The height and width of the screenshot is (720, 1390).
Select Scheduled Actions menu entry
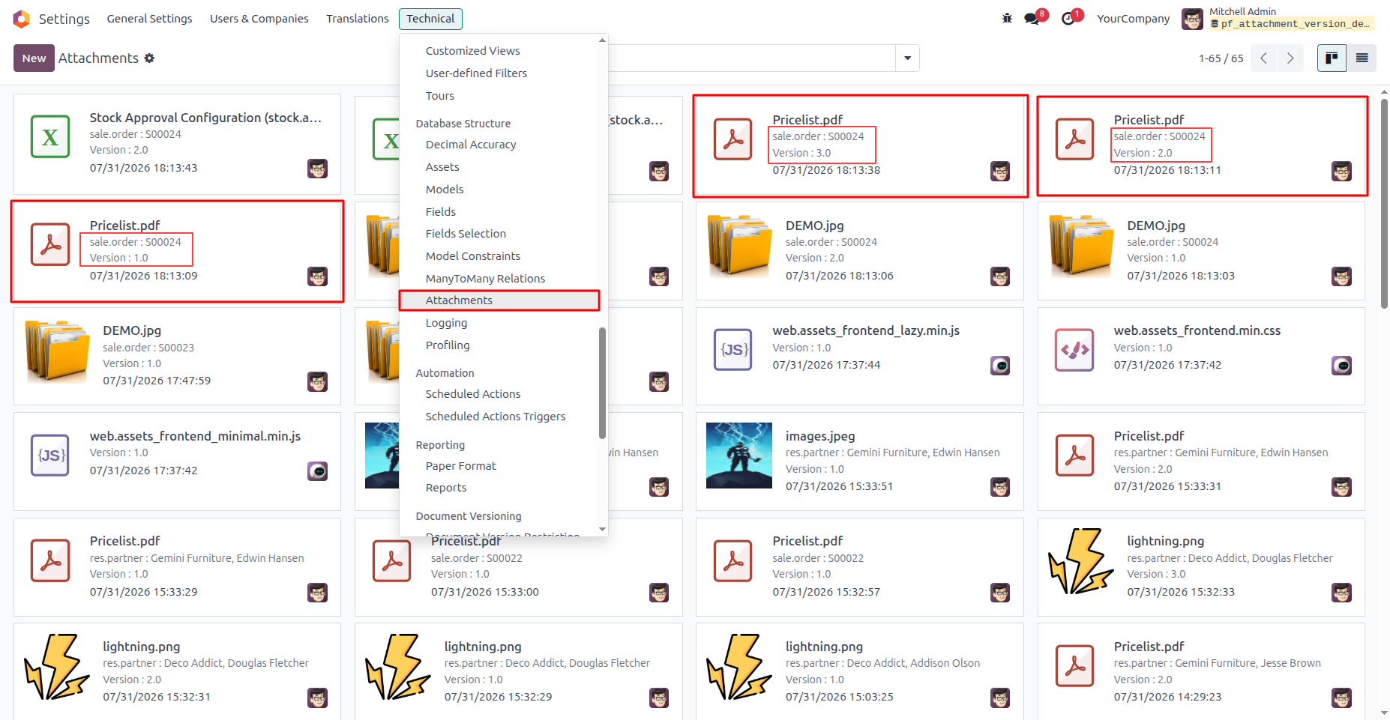(473, 394)
